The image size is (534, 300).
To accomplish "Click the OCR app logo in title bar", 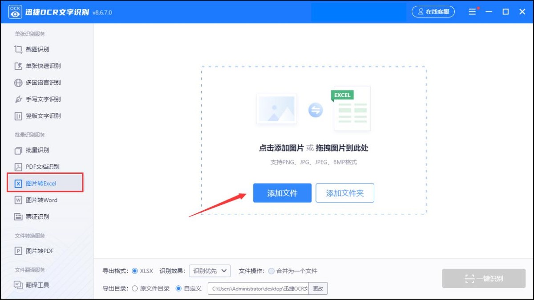I will (x=15, y=12).
